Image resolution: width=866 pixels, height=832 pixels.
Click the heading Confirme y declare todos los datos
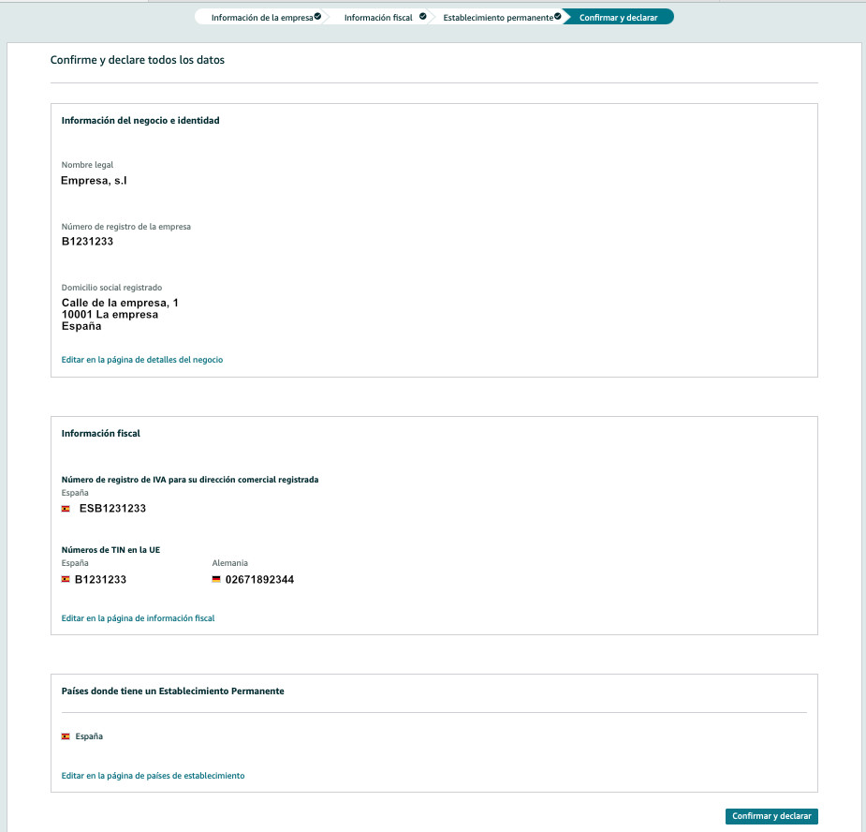pos(138,60)
